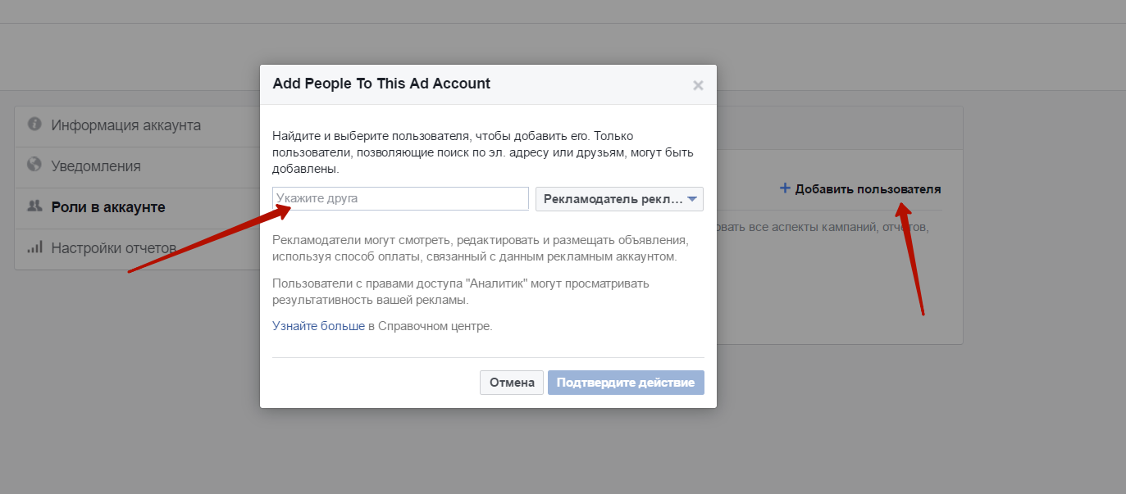The height and width of the screenshot is (494, 1126).
Task: Focus the Укажите друга input field
Action: point(400,199)
